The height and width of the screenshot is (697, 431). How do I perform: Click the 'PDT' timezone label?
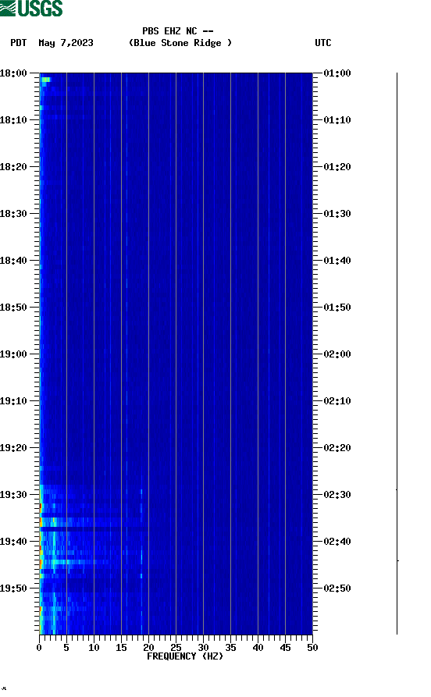18,43
